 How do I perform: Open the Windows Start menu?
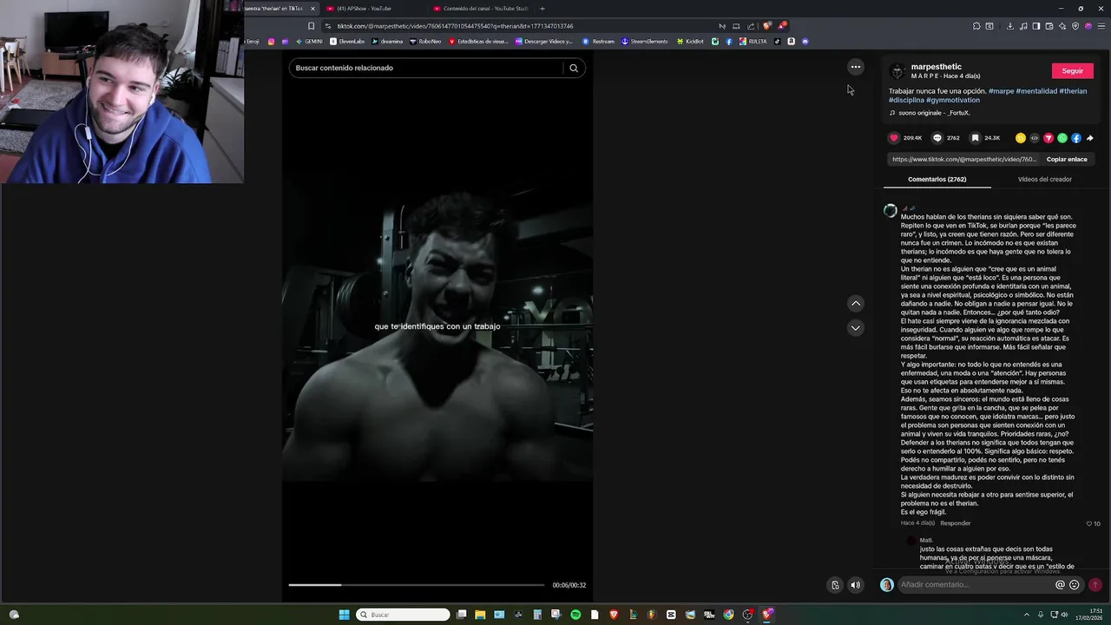344,615
